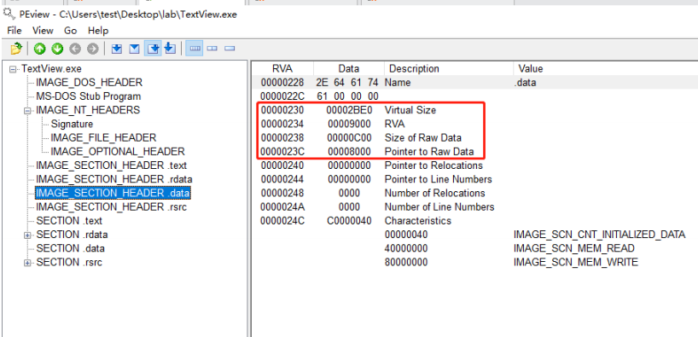Viewport: 698px width, 337px height.
Task: Select SECTION .rdata tree item
Action: (72, 235)
